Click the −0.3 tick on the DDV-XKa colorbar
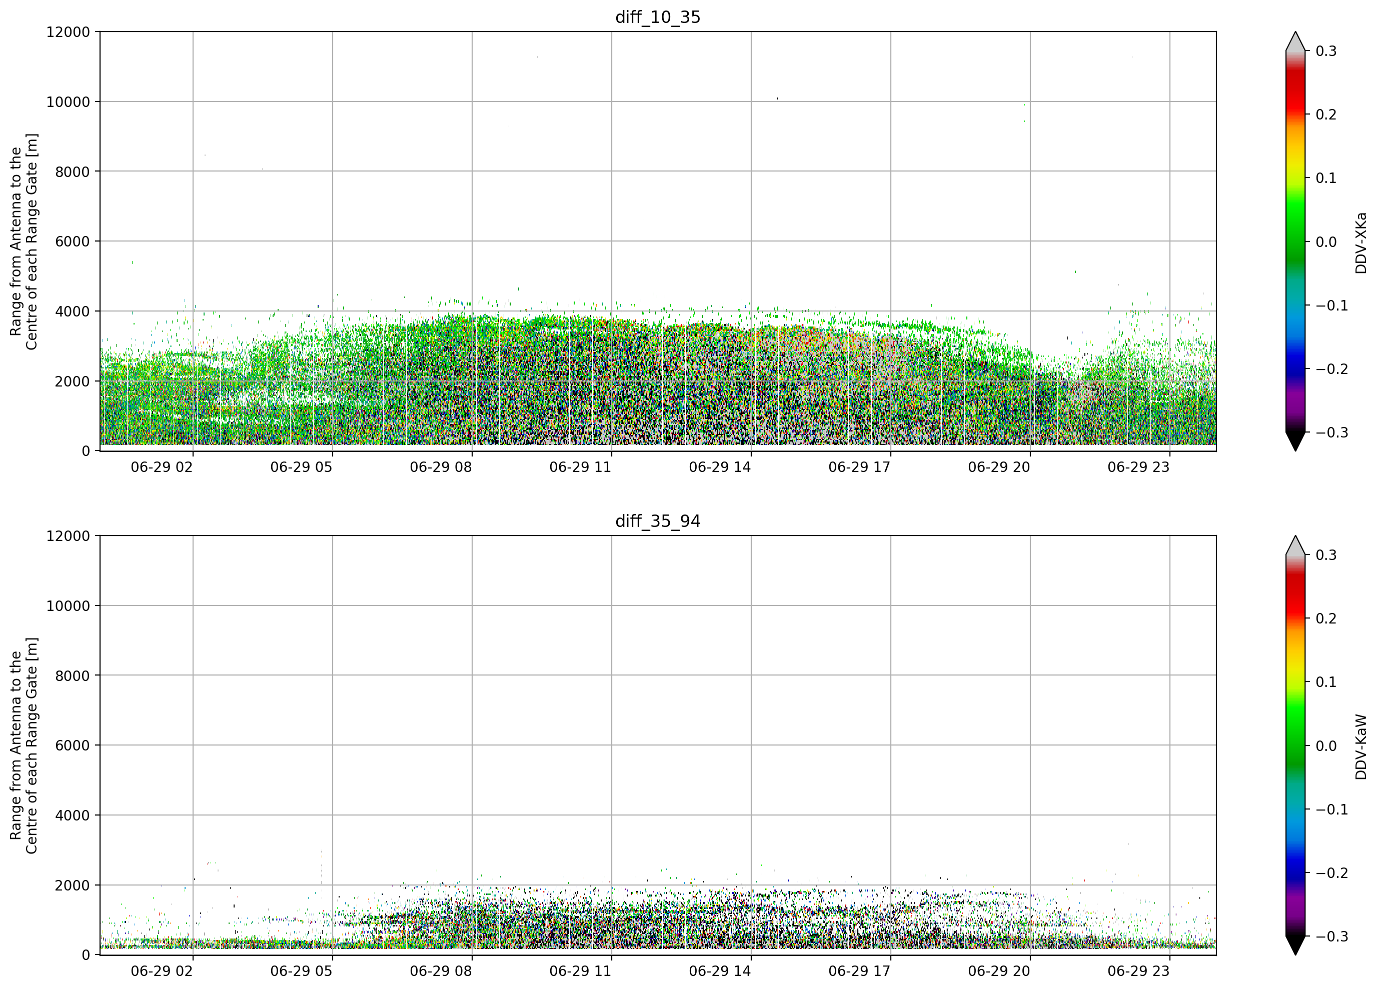Viewport: 1378px width, 989px height. pos(1332,432)
